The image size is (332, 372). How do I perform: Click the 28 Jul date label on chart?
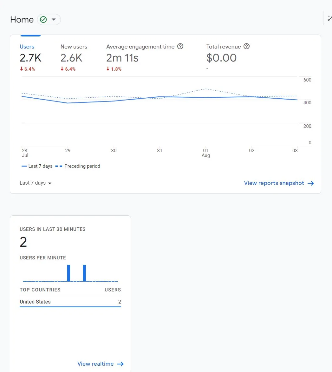click(x=25, y=153)
